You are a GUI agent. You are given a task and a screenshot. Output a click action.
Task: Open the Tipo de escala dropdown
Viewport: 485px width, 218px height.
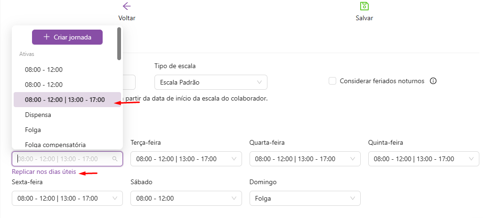[x=210, y=82]
